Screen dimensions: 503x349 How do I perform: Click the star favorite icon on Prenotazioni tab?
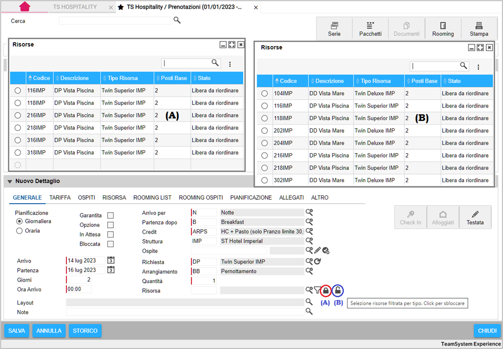pyautogui.click(x=120, y=7)
